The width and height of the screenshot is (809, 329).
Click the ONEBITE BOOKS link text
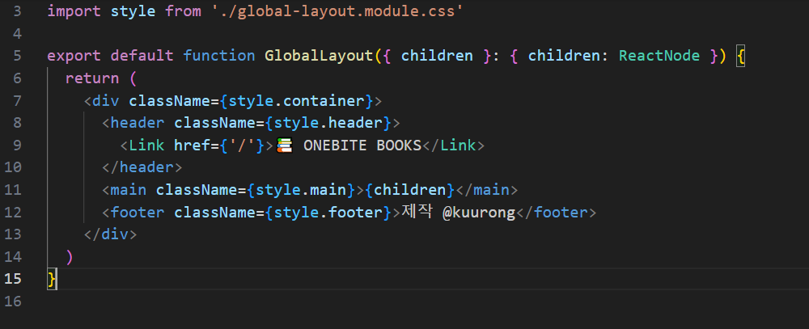click(x=362, y=146)
